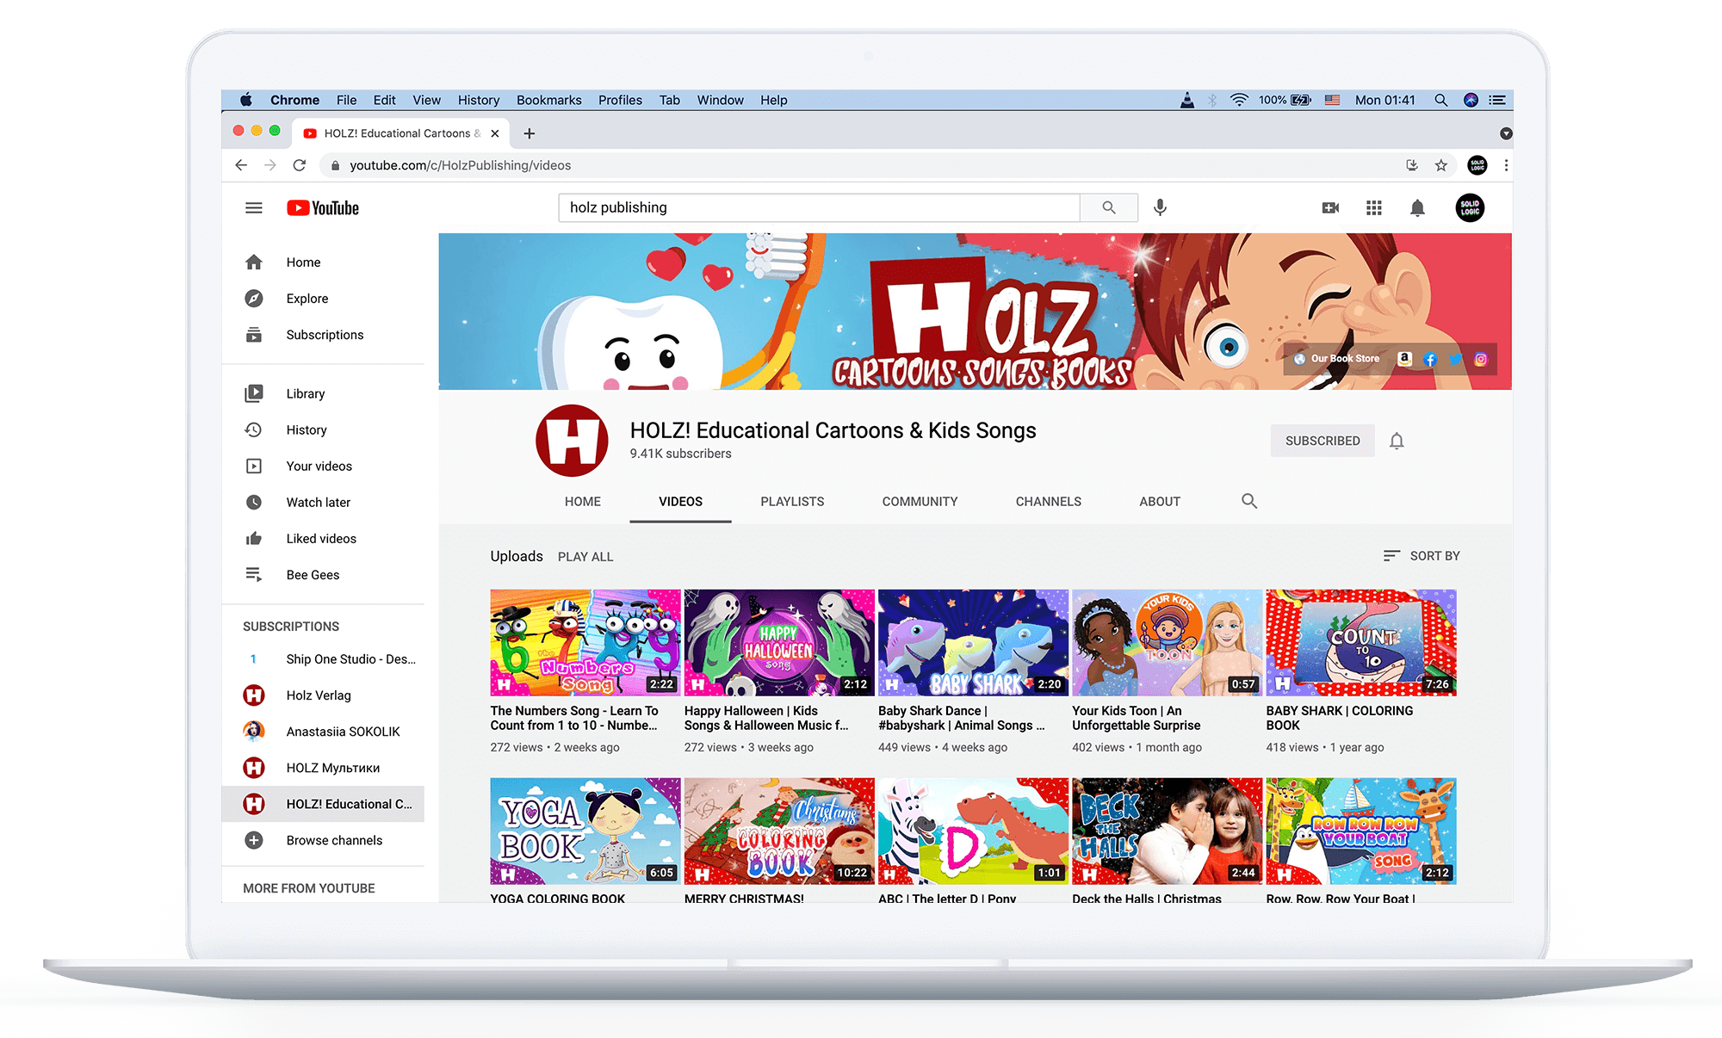Viewport: 1722px width, 1038px height.
Task: Open Your videos in sidebar
Action: (323, 466)
